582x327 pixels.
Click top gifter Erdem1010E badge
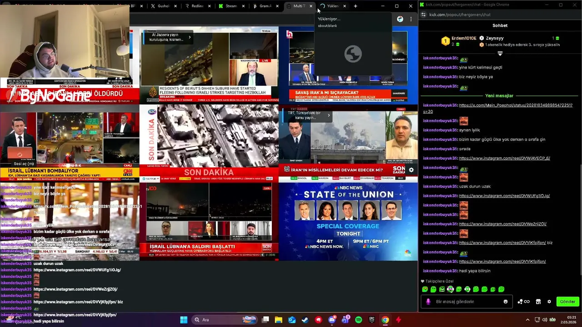[x=446, y=41]
